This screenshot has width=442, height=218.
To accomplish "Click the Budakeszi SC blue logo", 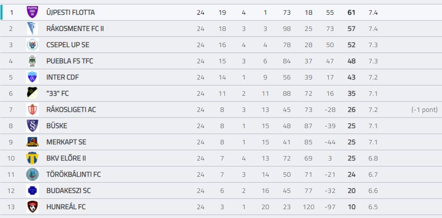I will click(x=32, y=191).
